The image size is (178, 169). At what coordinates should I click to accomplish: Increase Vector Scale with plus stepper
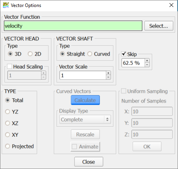108,73
